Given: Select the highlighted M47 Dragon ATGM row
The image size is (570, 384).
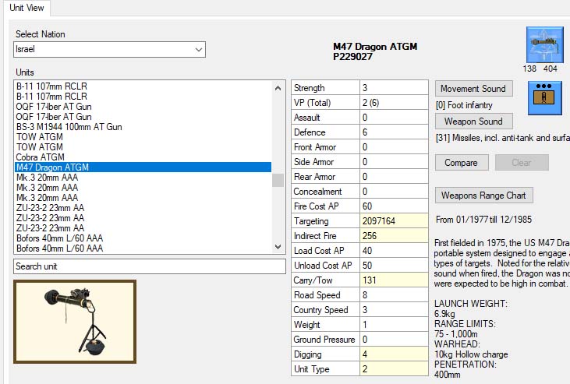Looking at the screenshot, I should (143, 167).
